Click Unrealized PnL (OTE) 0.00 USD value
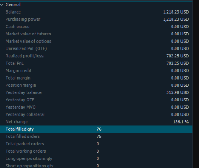This screenshot has width=199, height=168. pyautogui.click(x=180, y=49)
